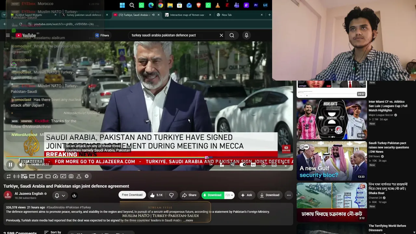Click the broadcast waves icon below the video
416x234 pixels.
coord(17,176)
